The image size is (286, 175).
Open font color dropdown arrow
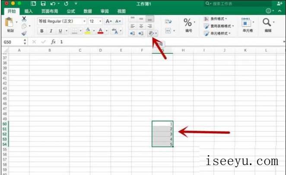pyautogui.click(x=107, y=31)
